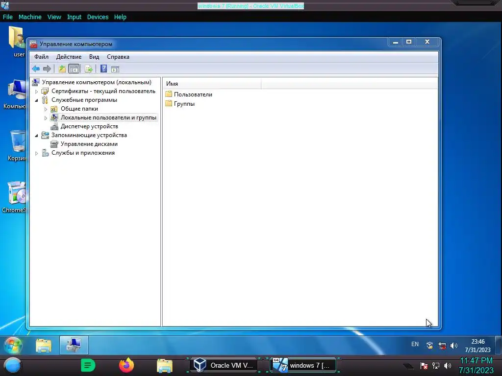Click host clock showing 11:47 PM
The width and height of the screenshot is (502, 376).
476,366
